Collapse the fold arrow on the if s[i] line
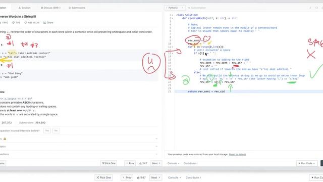The height and width of the screenshot is (182, 323). [173, 53]
